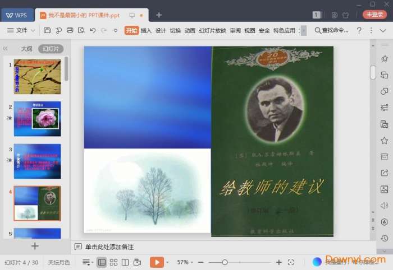Expand the 文件 menu dropdown arrow

(33, 30)
